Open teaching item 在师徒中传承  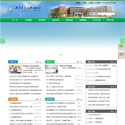coord(56,107)
